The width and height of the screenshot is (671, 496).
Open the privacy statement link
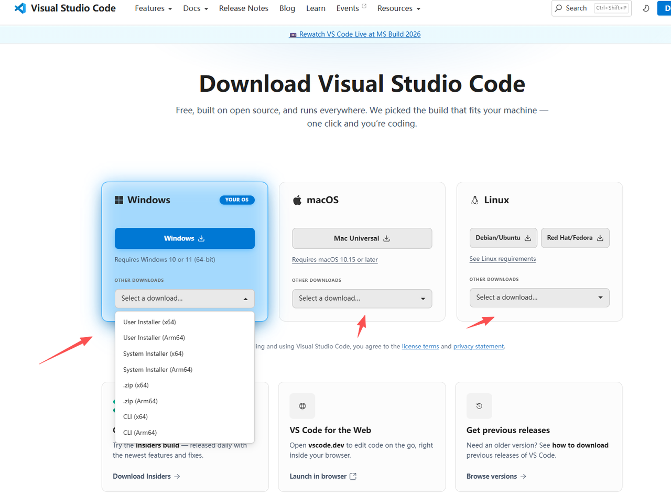[479, 346]
